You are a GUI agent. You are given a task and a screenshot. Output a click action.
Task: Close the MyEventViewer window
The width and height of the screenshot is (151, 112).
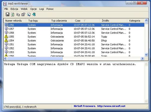point(142,3)
